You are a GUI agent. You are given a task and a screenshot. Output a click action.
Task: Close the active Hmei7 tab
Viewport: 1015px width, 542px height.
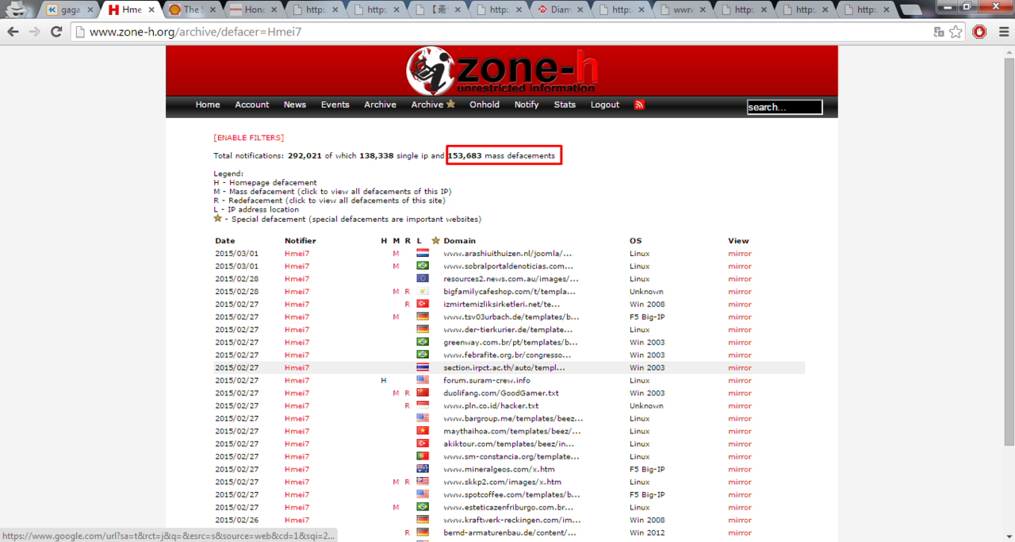(x=151, y=10)
